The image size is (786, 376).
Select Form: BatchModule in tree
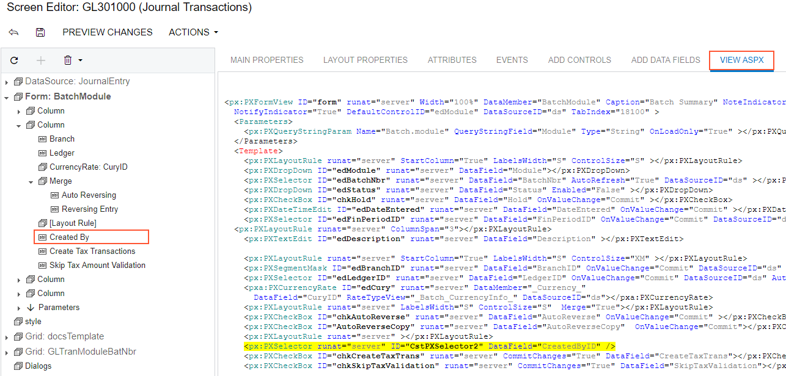[x=68, y=96]
